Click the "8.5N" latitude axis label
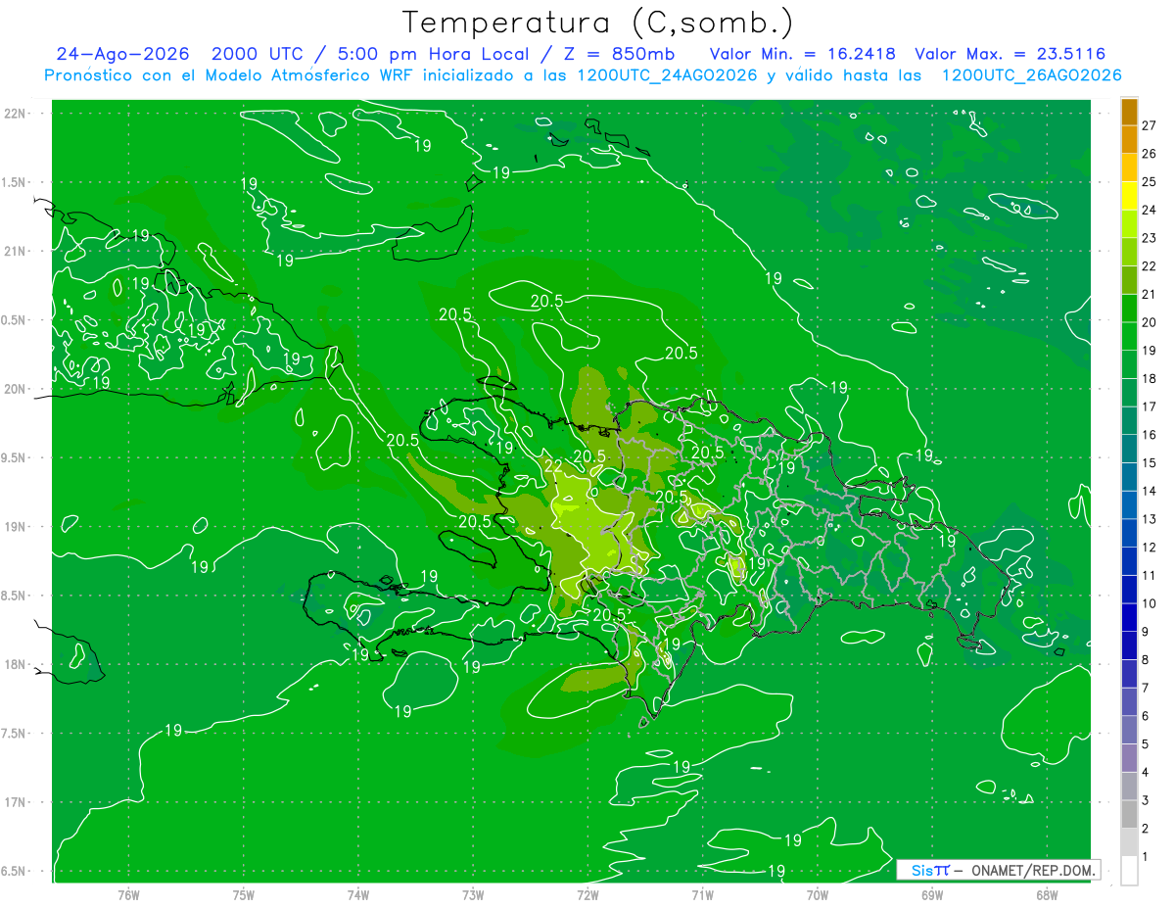This screenshot has height=908, width=1175. click(14, 596)
